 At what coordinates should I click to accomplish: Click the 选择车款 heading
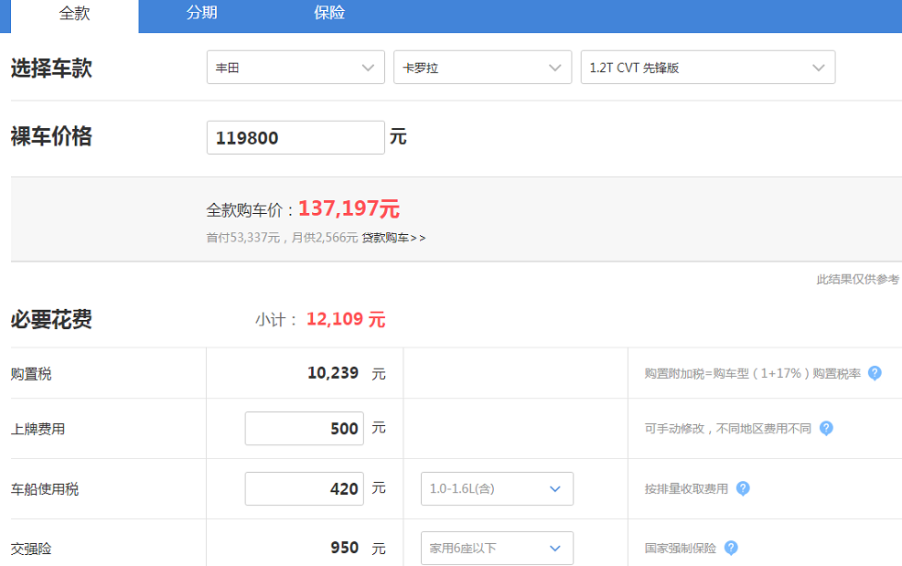pos(51,68)
